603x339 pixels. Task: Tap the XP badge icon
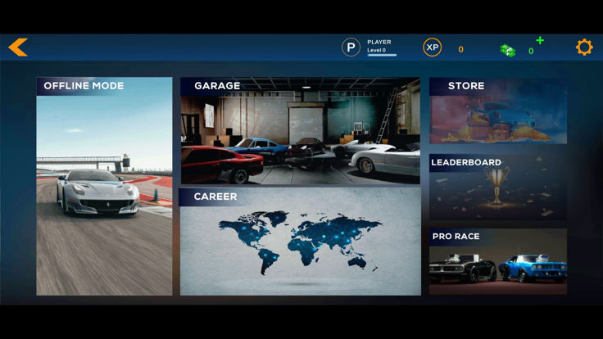(433, 47)
